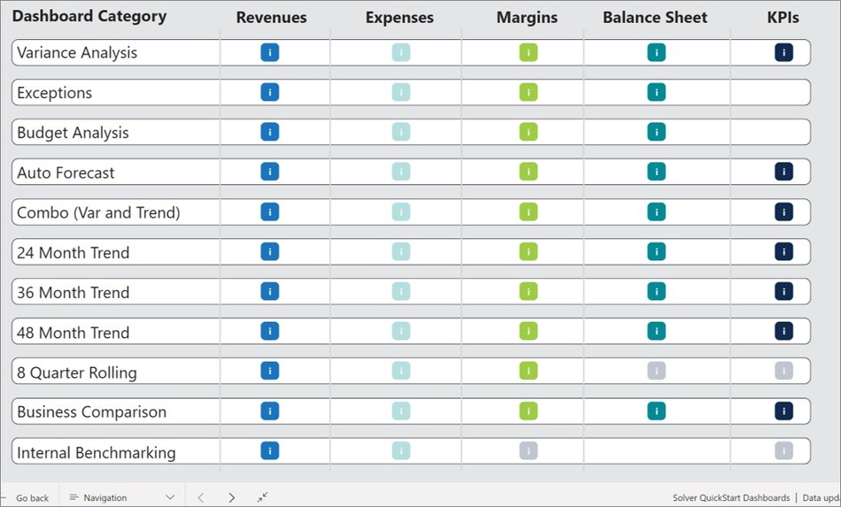Click 48 Month Trend KPIs info icon
The image size is (841, 507).
783,331
